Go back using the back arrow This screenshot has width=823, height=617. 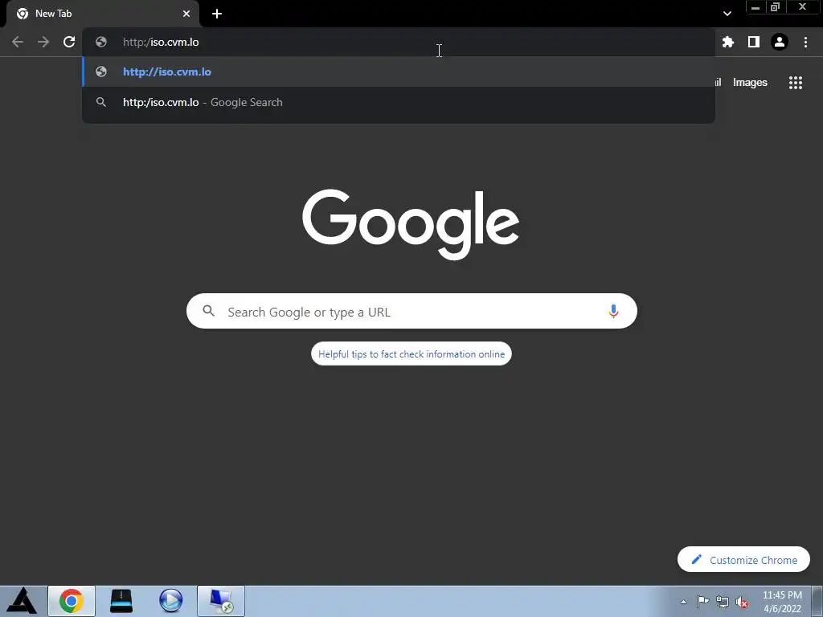coord(18,42)
